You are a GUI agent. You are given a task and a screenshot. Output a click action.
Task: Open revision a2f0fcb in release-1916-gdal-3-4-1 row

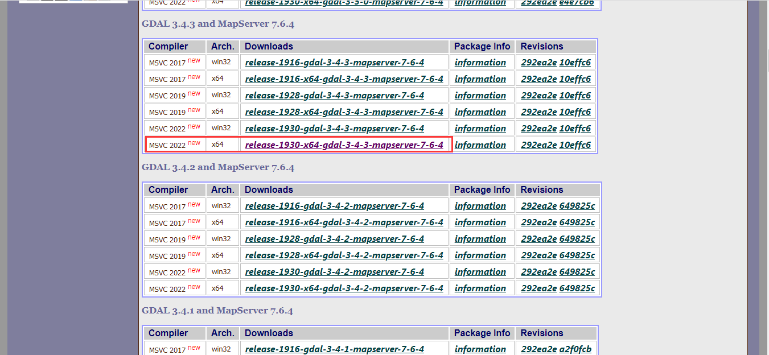click(x=575, y=349)
